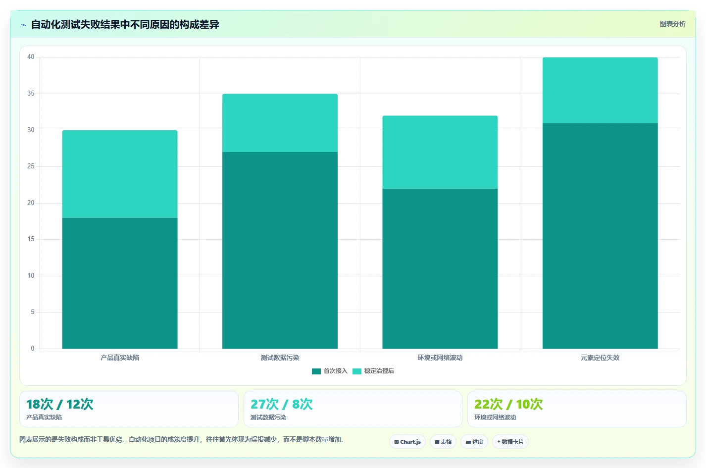Click light segment of 环境或网络波动 bar

click(440, 152)
